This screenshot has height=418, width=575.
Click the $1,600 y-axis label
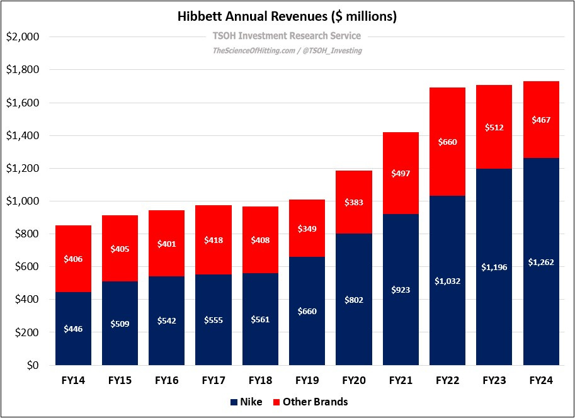pos(23,103)
